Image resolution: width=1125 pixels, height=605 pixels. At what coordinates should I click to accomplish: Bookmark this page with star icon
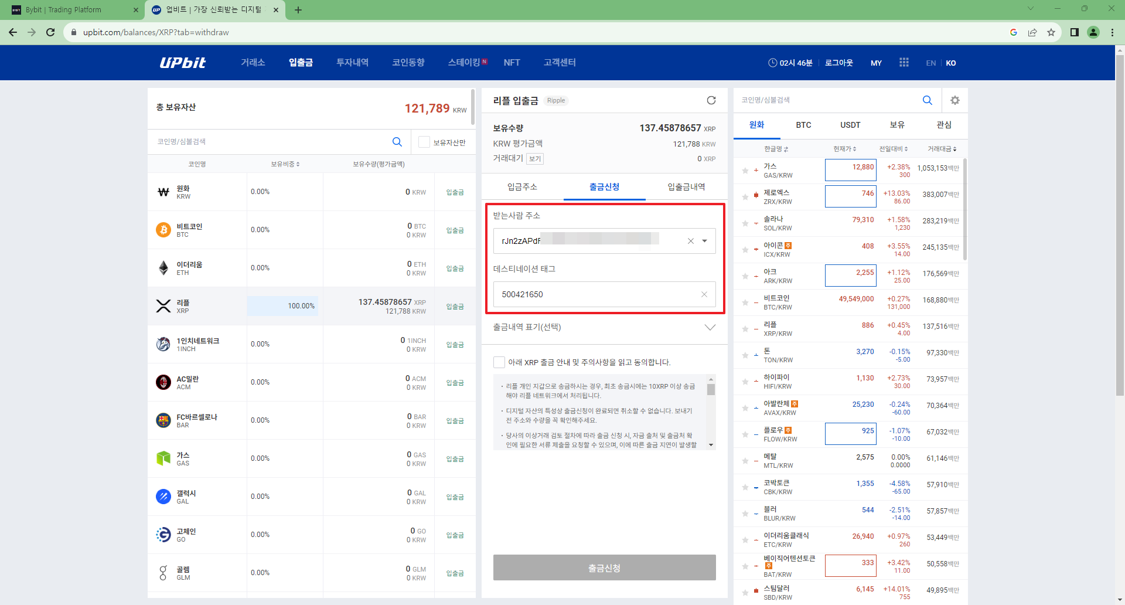pyautogui.click(x=1051, y=32)
